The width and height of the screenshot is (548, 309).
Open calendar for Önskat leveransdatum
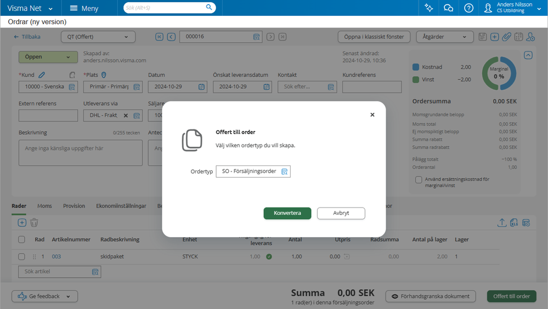pos(266,87)
